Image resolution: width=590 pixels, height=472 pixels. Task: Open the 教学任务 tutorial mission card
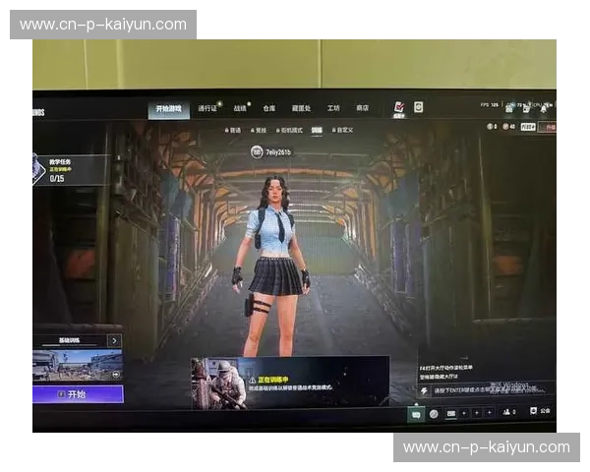tap(71, 170)
